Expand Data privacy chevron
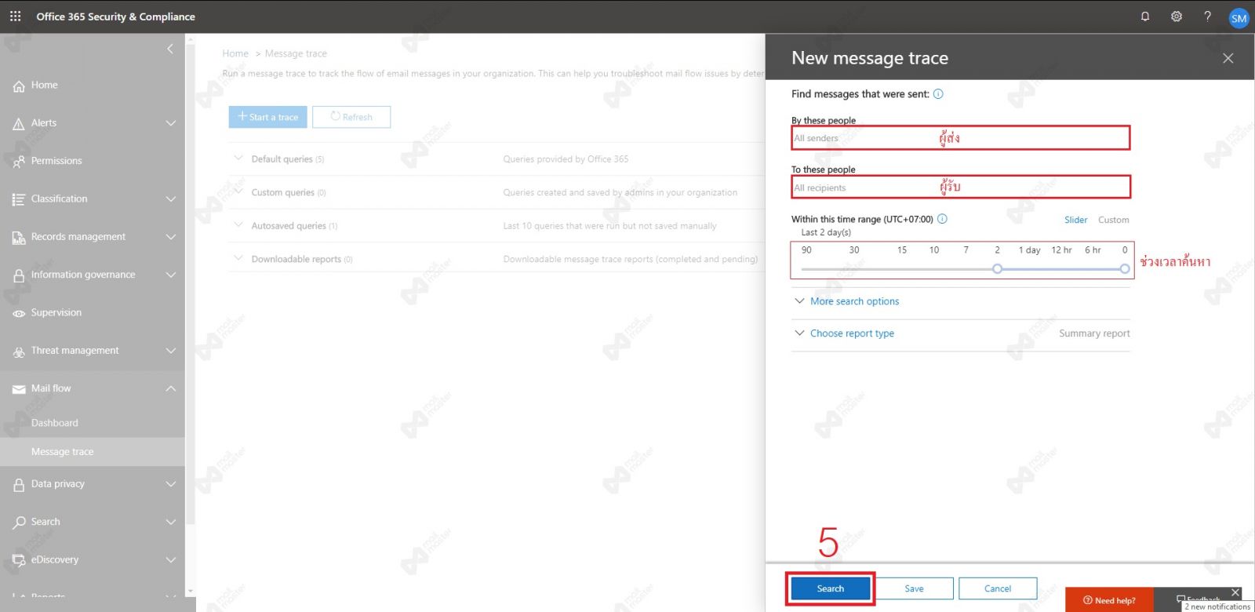1255x612 pixels. (171, 484)
